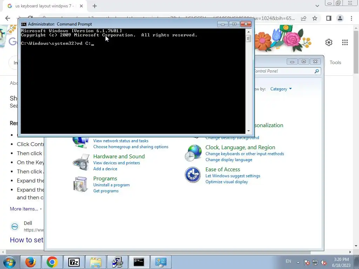Open Clock, Language, and Region category
359x269 pixels.
240,147
